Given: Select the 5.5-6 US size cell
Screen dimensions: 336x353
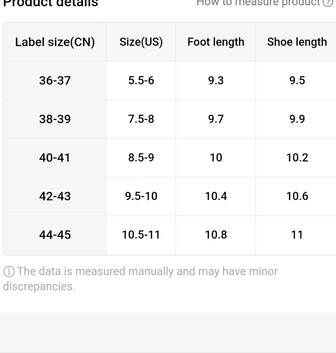Looking at the screenshot, I should (x=141, y=80).
